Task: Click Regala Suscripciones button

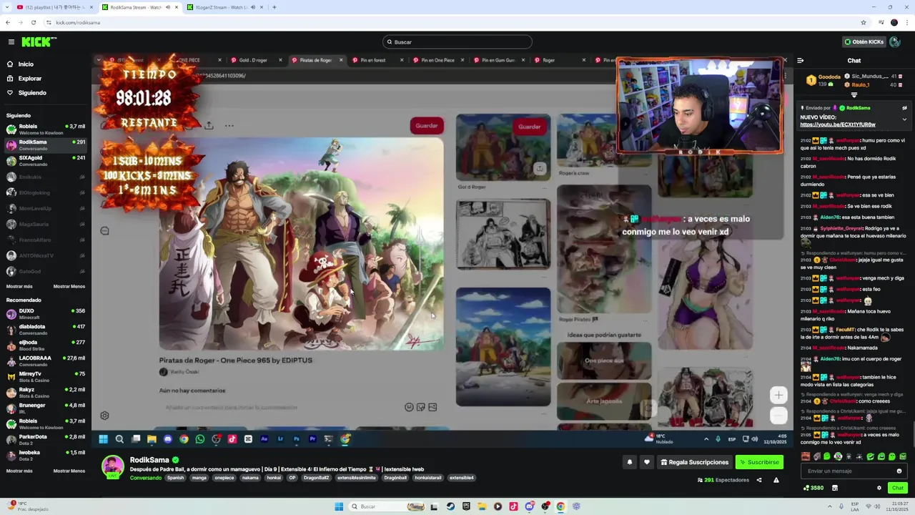Action: pos(694,462)
